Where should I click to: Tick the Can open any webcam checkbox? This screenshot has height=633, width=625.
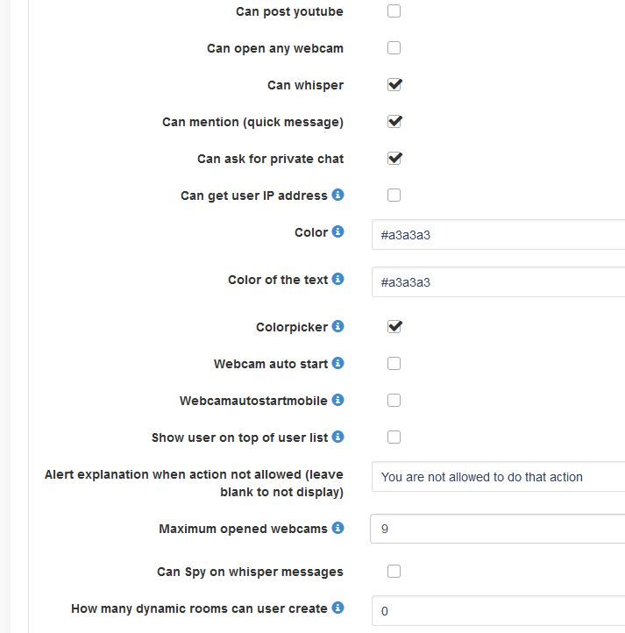click(x=394, y=48)
